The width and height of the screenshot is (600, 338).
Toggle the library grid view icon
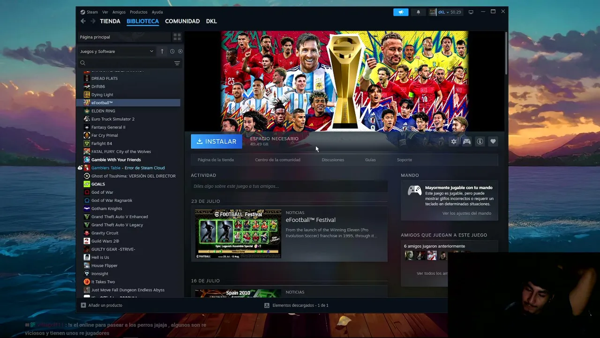(x=177, y=37)
